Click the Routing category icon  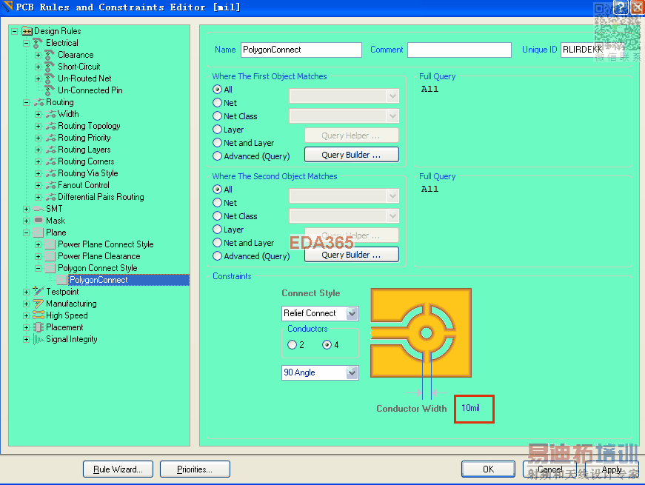[x=39, y=102]
